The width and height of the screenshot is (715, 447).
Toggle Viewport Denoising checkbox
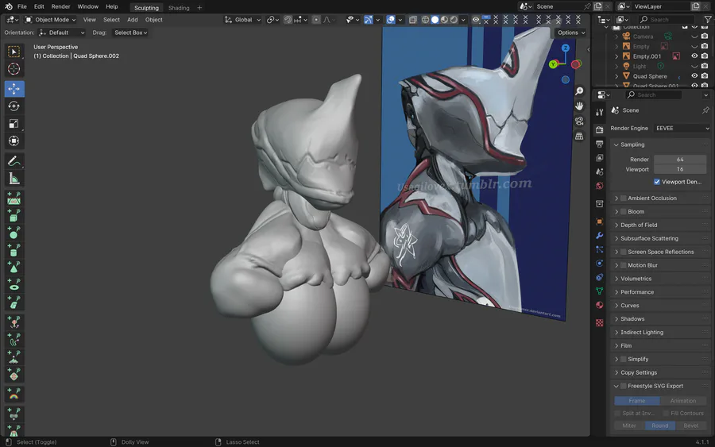657,182
